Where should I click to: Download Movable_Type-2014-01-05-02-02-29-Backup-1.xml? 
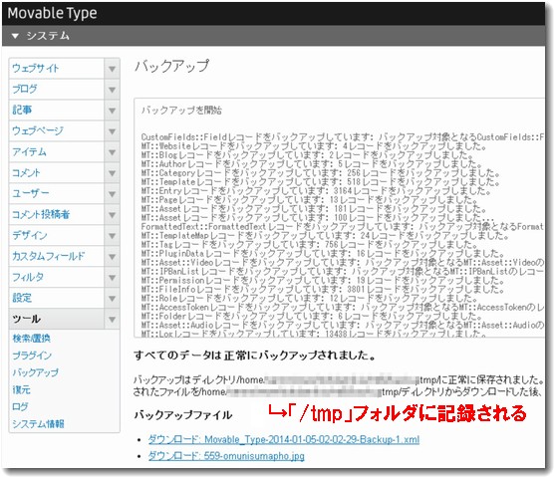(x=284, y=439)
